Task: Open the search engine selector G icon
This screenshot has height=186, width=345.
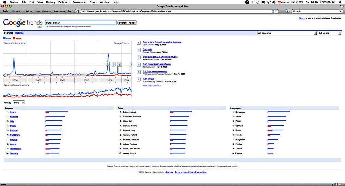Action: [x=289, y=11]
